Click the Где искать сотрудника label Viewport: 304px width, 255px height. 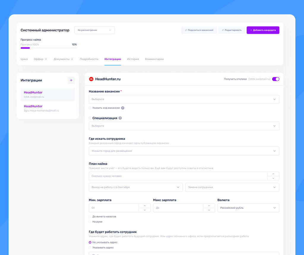click(x=107, y=139)
